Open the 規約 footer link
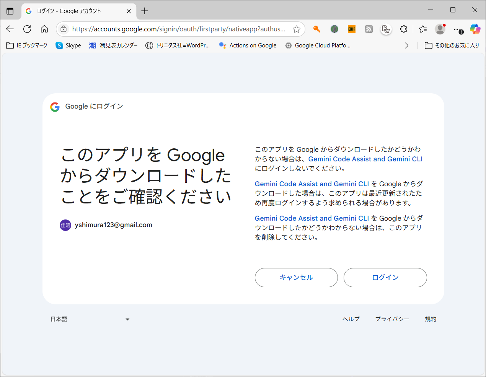 (x=431, y=319)
